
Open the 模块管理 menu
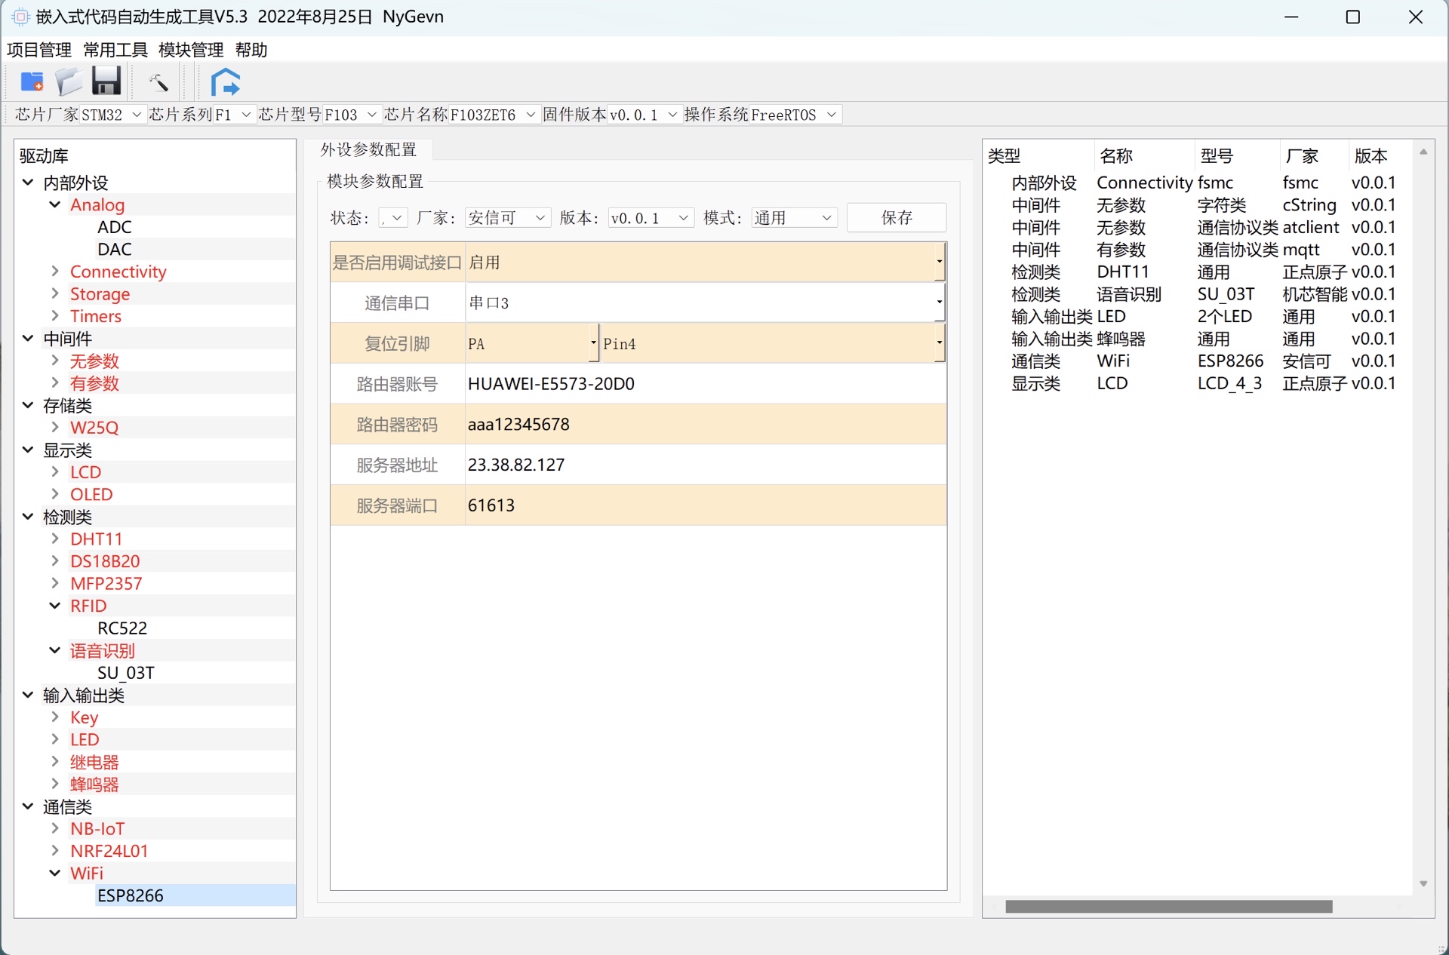(191, 50)
